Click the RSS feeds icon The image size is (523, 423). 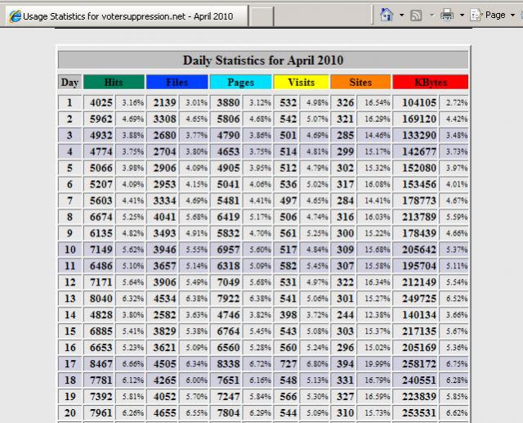pyautogui.click(x=417, y=15)
